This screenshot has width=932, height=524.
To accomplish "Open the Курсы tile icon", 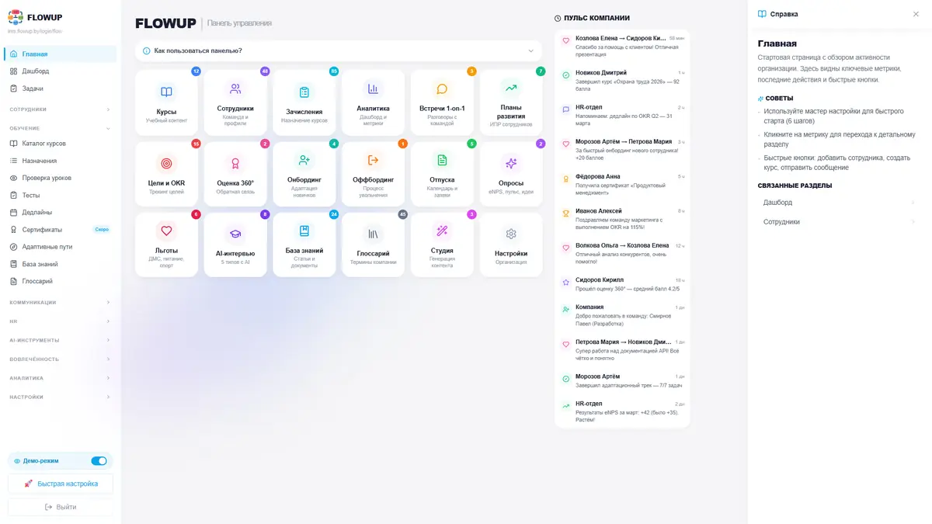I will [x=166, y=92].
